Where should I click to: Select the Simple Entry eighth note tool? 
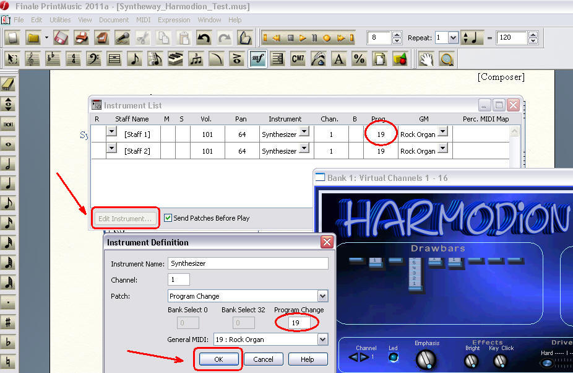click(135, 59)
